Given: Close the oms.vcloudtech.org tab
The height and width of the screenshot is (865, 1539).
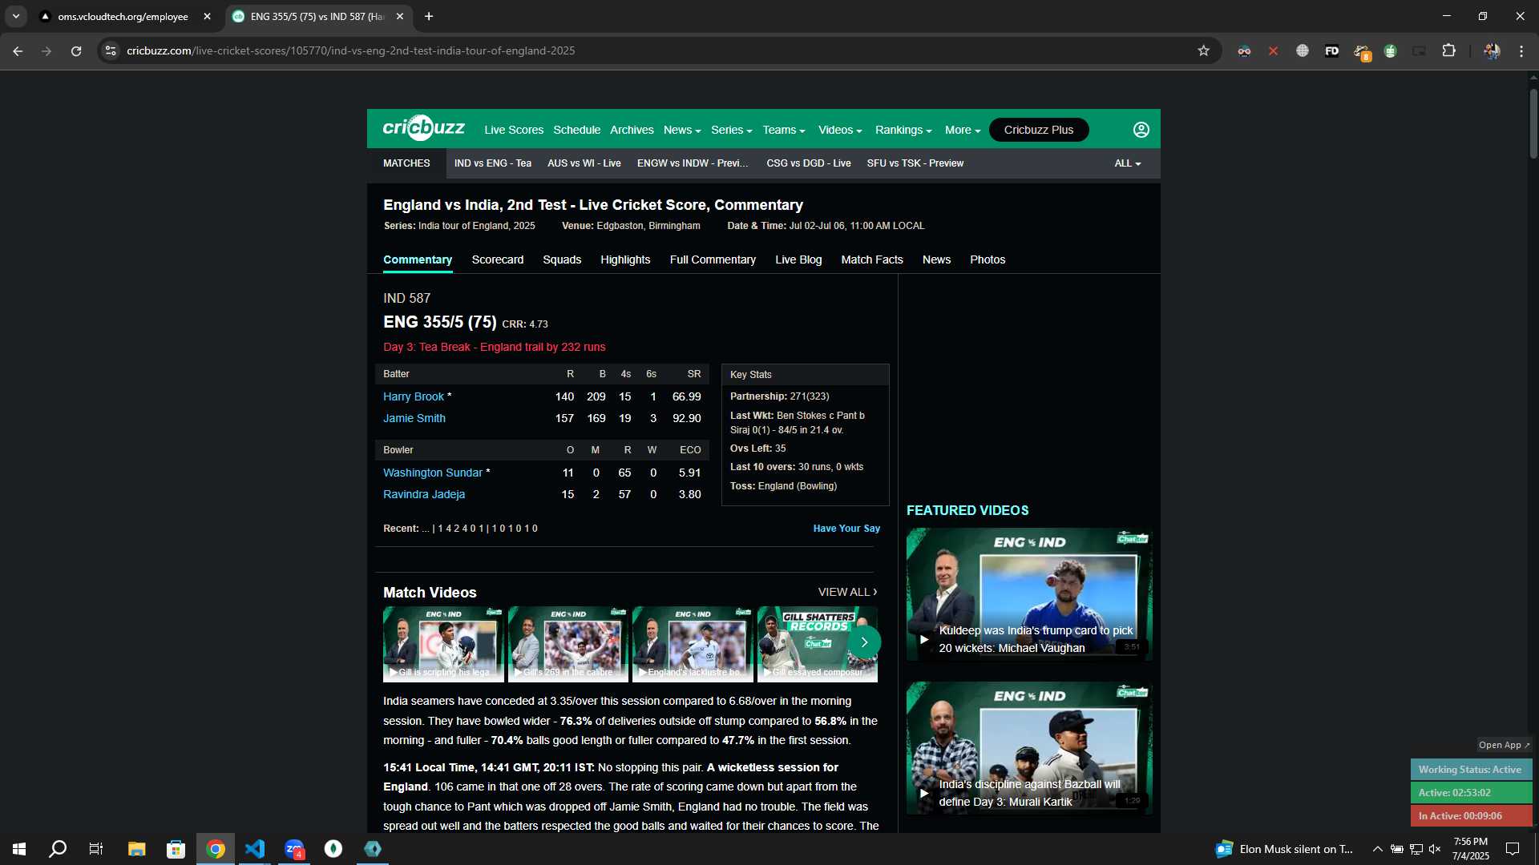Looking at the screenshot, I should [207, 16].
